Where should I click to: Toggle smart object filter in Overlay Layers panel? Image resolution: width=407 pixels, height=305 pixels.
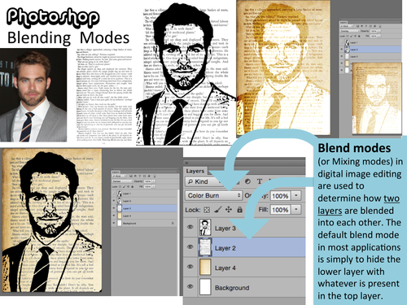coord(374,26)
